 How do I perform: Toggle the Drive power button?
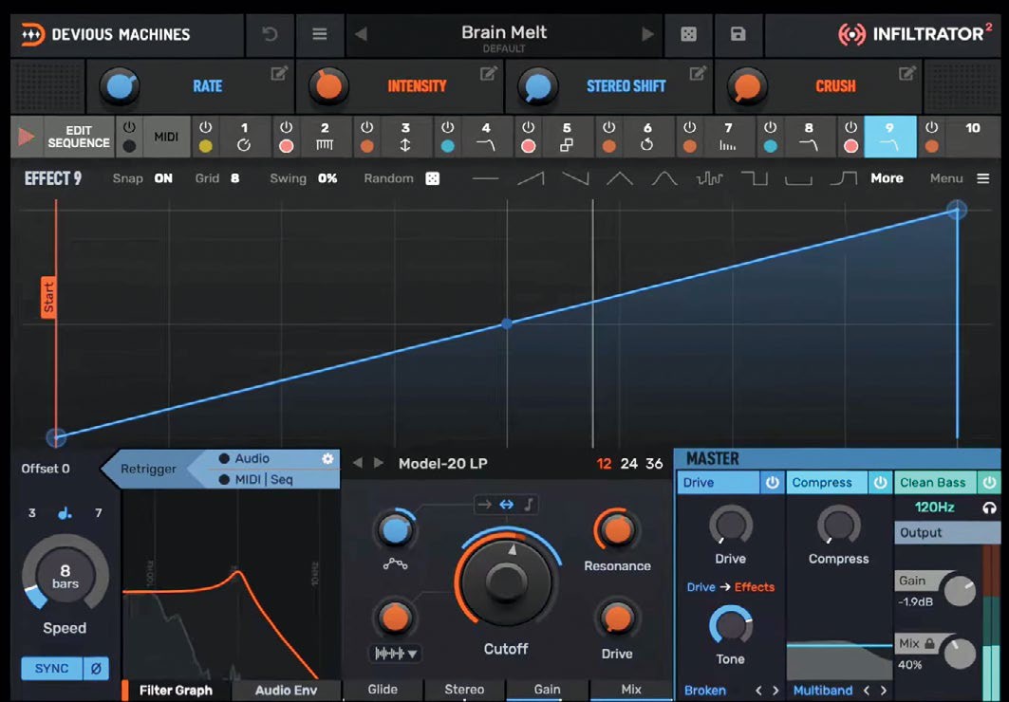point(773,482)
